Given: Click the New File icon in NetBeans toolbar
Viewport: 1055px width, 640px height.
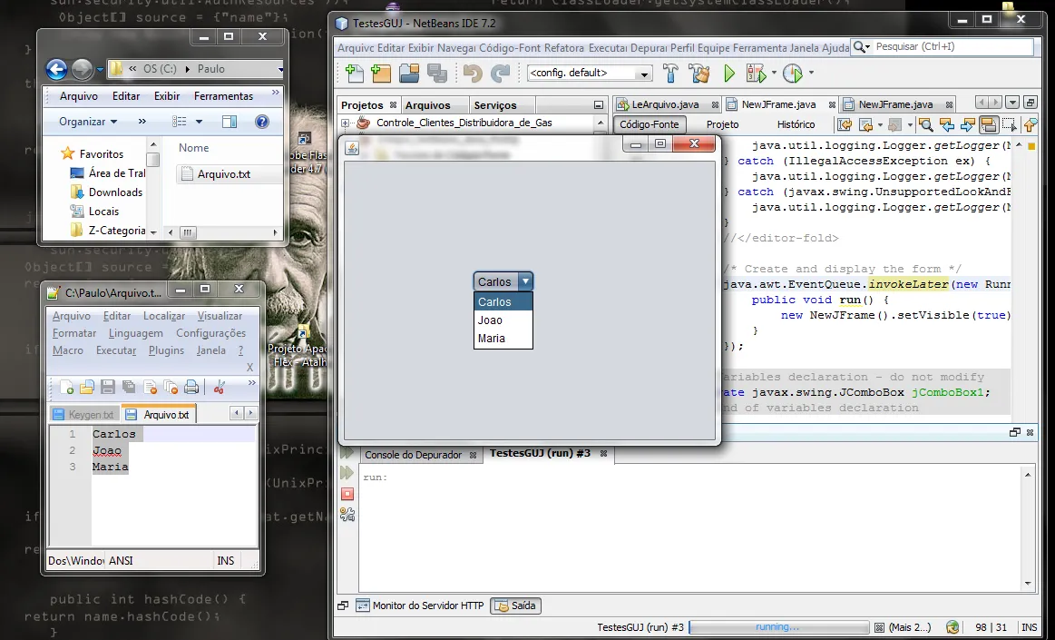Looking at the screenshot, I should pos(355,74).
